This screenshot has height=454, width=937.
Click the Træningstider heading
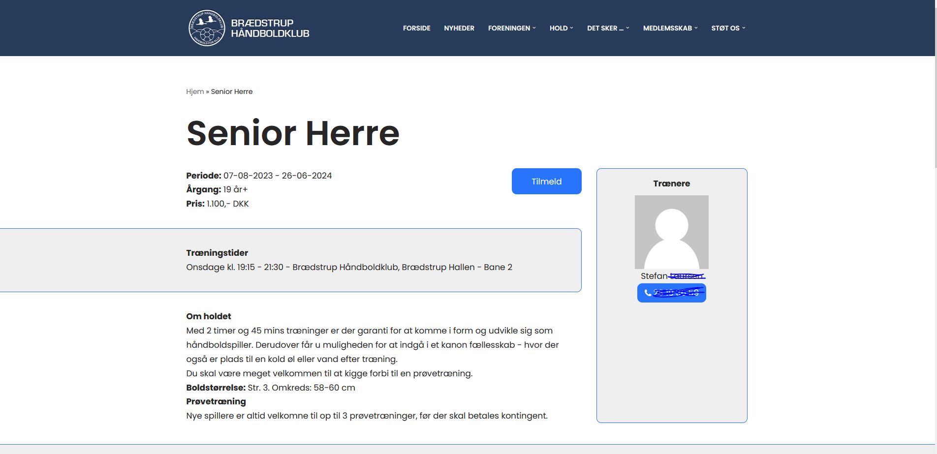pos(217,253)
